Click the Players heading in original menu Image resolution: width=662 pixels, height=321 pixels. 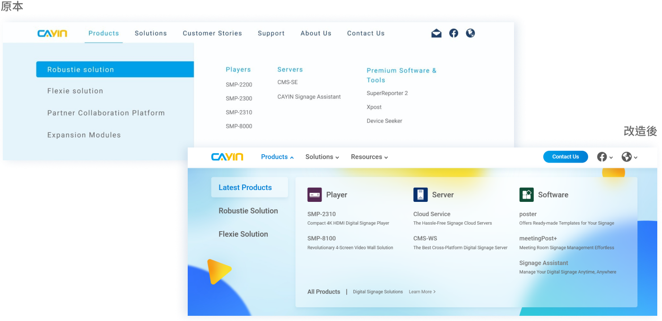point(238,69)
